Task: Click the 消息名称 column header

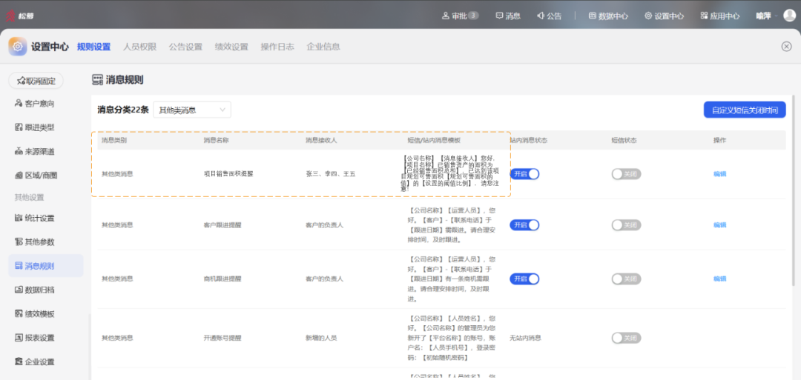Action: pyautogui.click(x=216, y=140)
